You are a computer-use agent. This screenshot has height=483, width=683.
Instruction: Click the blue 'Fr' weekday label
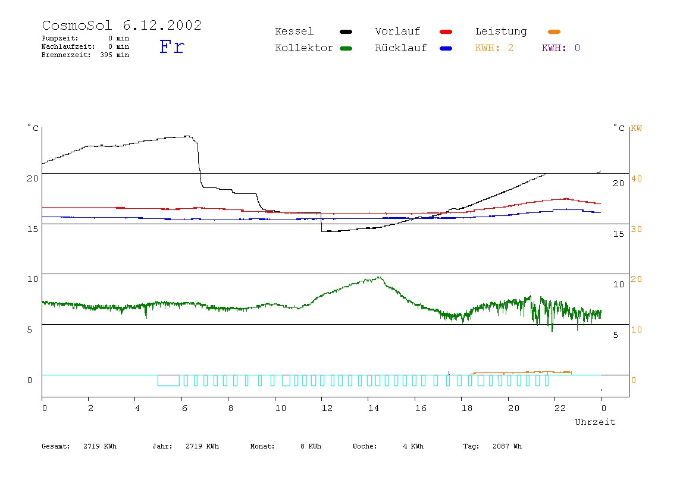(x=171, y=46)
